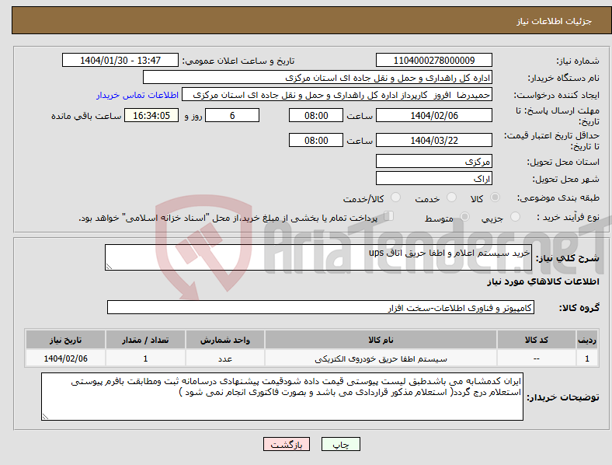Select the کالا/خدمت radio button

395,198
